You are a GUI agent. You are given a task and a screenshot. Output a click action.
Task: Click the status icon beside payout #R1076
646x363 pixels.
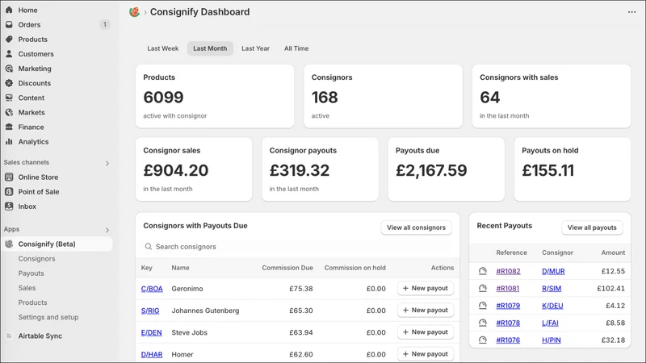(x=482, y=340)
